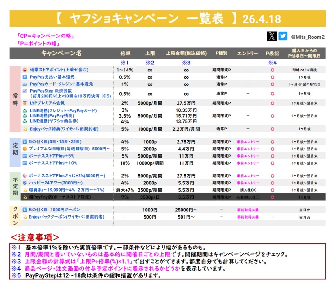Click 事前取得必要 in Enjoyパッククーポン row
The height and width of the screenshot is (290, 333).
pos(248,217)
